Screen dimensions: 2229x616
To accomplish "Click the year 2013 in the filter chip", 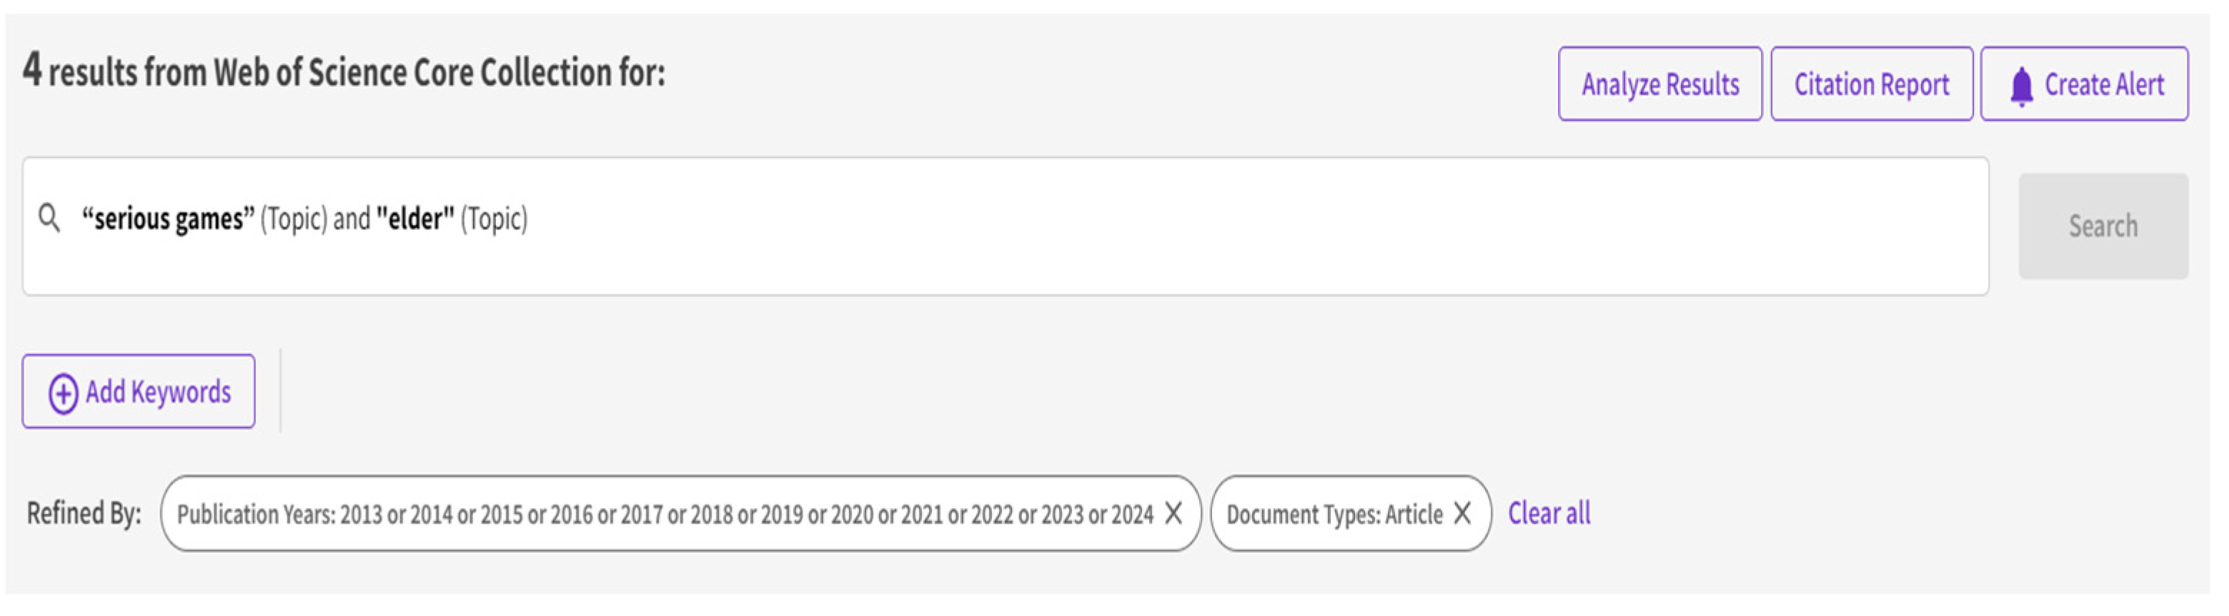I will pos(361,515).
